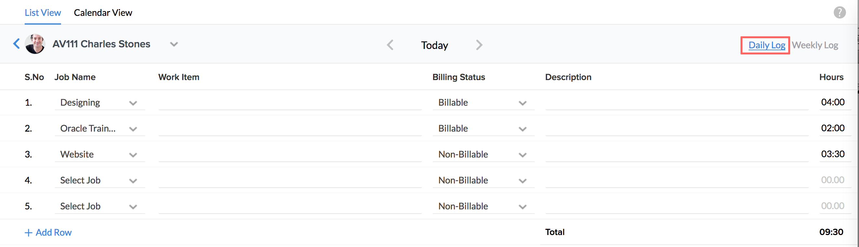Viewport: 859px width, 247px height.
Task: Click the blue back arrow icon
Action: (16, 44)
